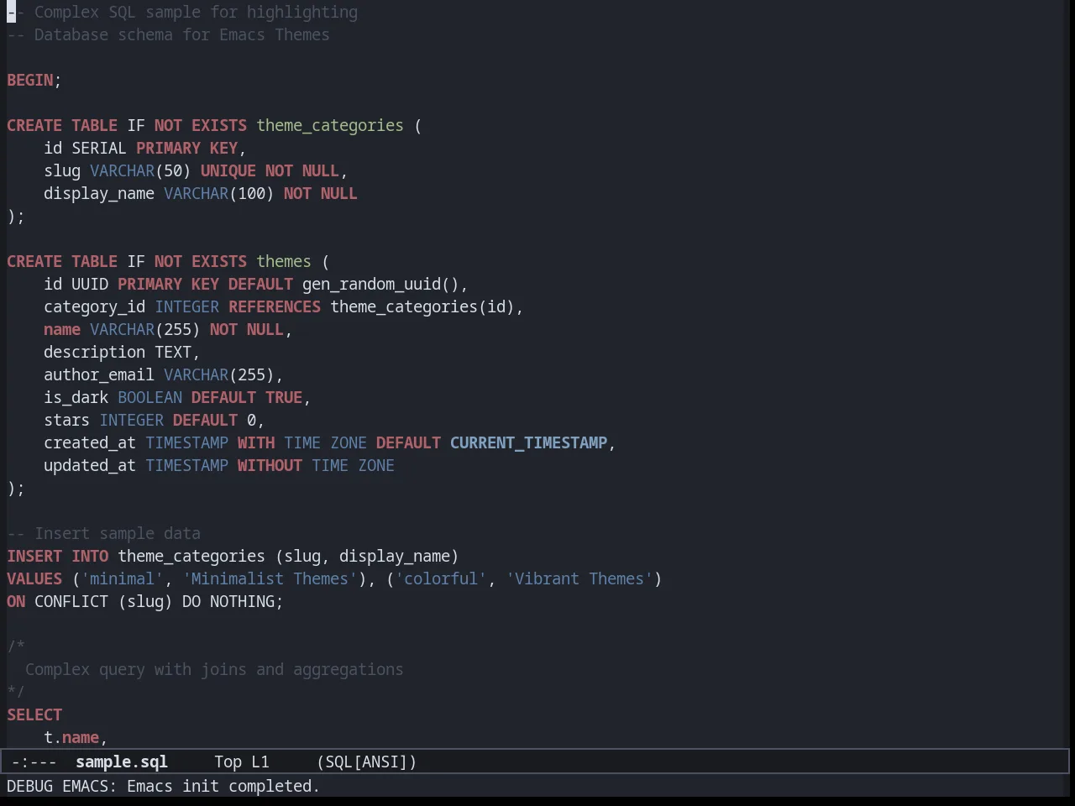This screenshot has height=806, width=1075.
Task: Click created_at column name
Action: click(90, 442)
